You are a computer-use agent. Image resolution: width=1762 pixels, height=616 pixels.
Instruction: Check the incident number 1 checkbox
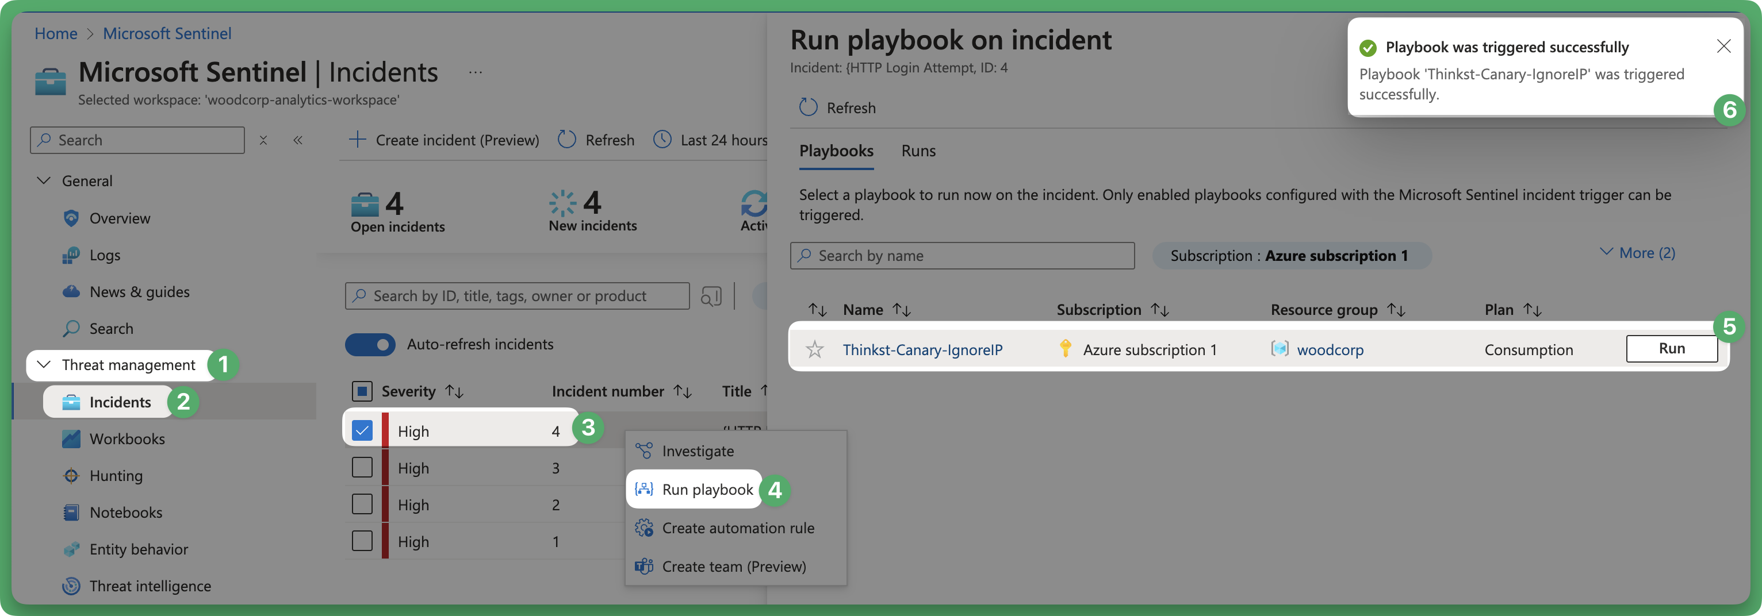point(362,541)
